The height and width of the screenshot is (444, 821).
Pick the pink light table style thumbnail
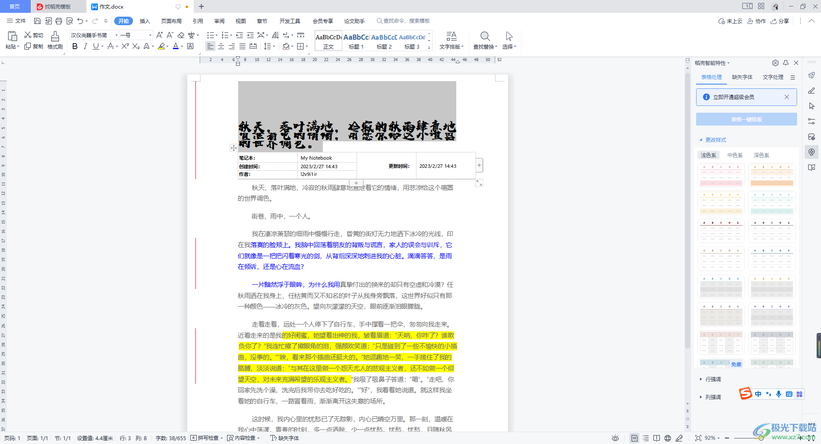[x=721, y=175]
